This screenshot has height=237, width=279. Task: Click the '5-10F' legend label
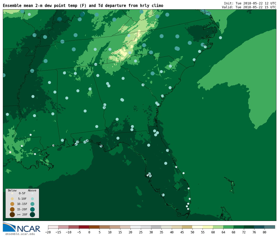pos(22,199)
